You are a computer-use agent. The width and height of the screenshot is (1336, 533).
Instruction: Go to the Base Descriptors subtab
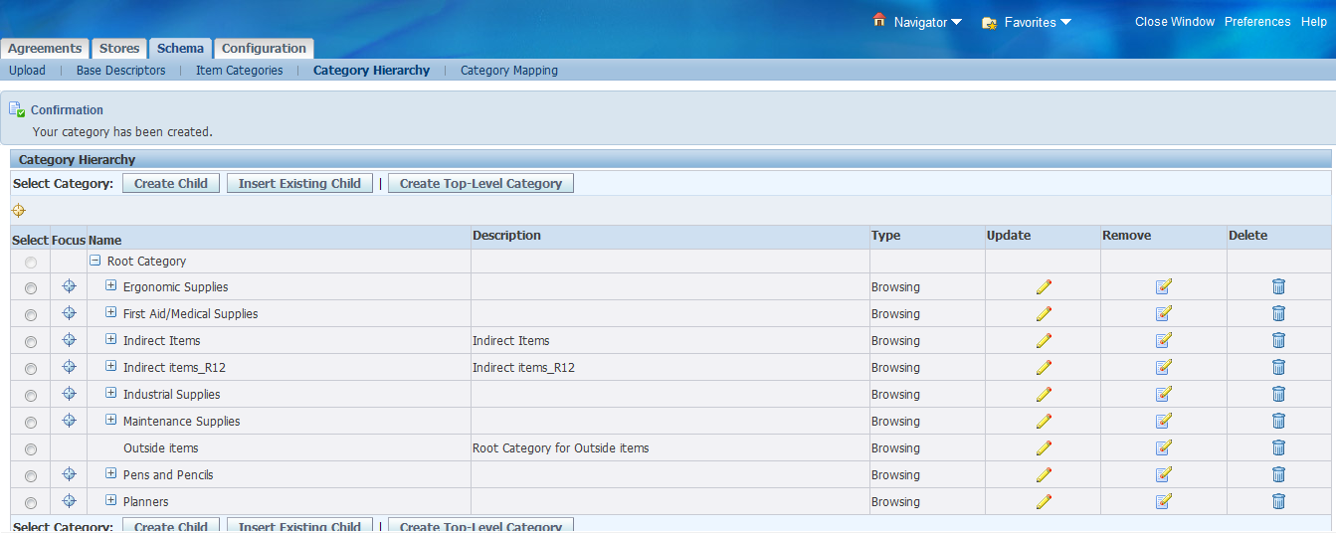[121, 71]
